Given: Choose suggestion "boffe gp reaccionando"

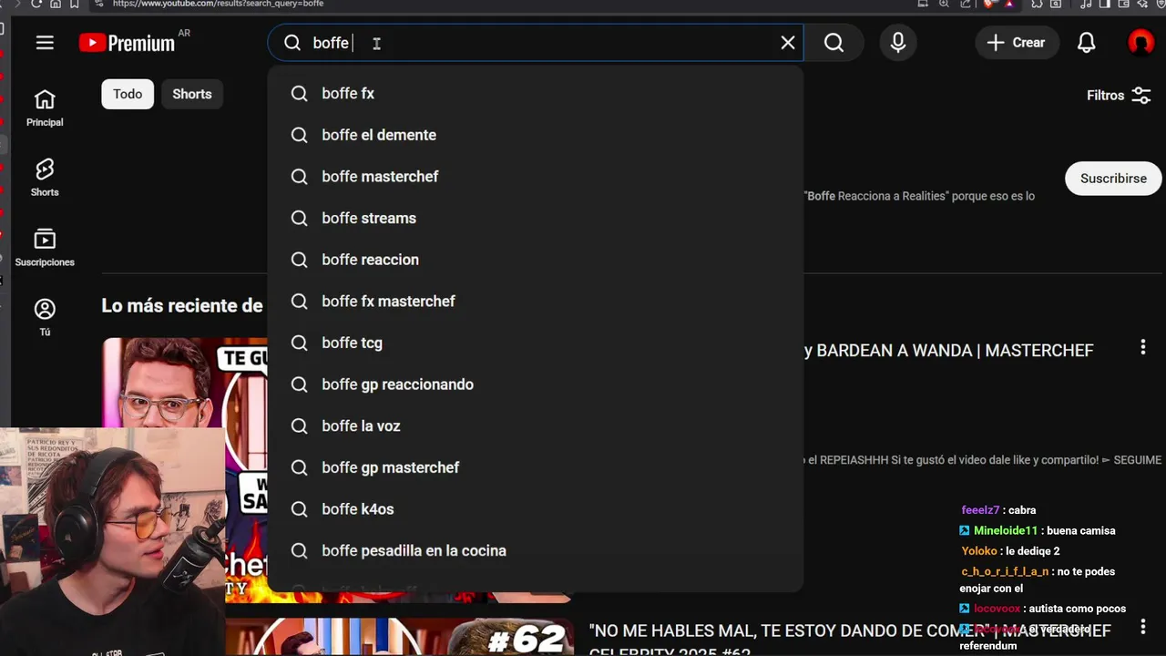Looking at the screenshot, I should point(536,384).
